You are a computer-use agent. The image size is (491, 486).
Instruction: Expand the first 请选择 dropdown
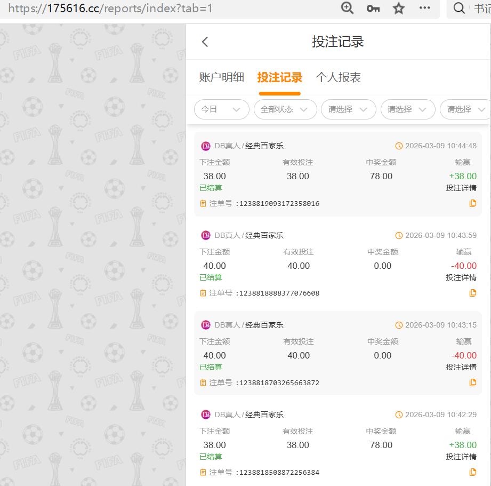point(349,109)
